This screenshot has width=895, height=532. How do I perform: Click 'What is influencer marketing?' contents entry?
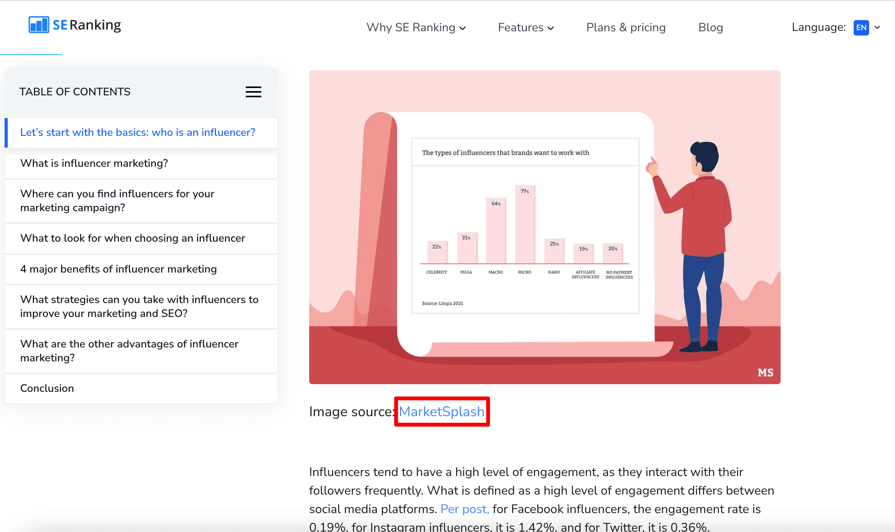(x=94, y=163)
